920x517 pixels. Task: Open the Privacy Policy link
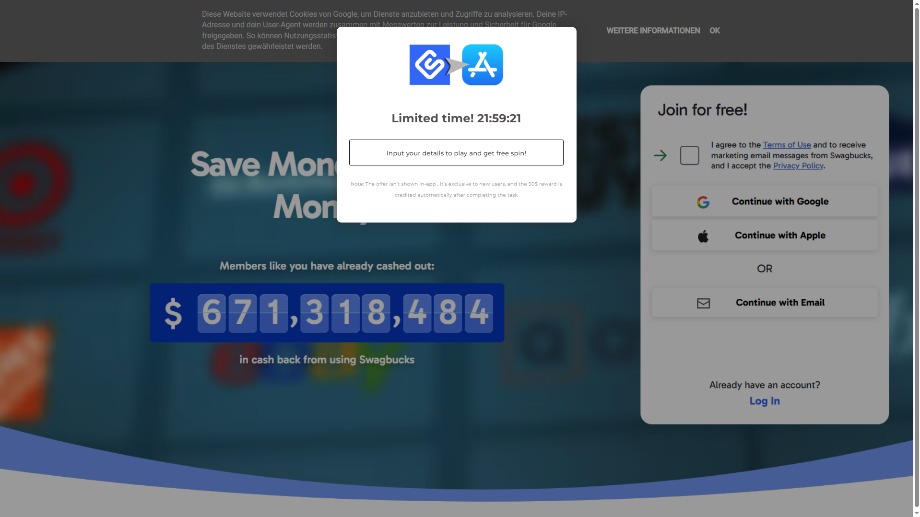798,166
